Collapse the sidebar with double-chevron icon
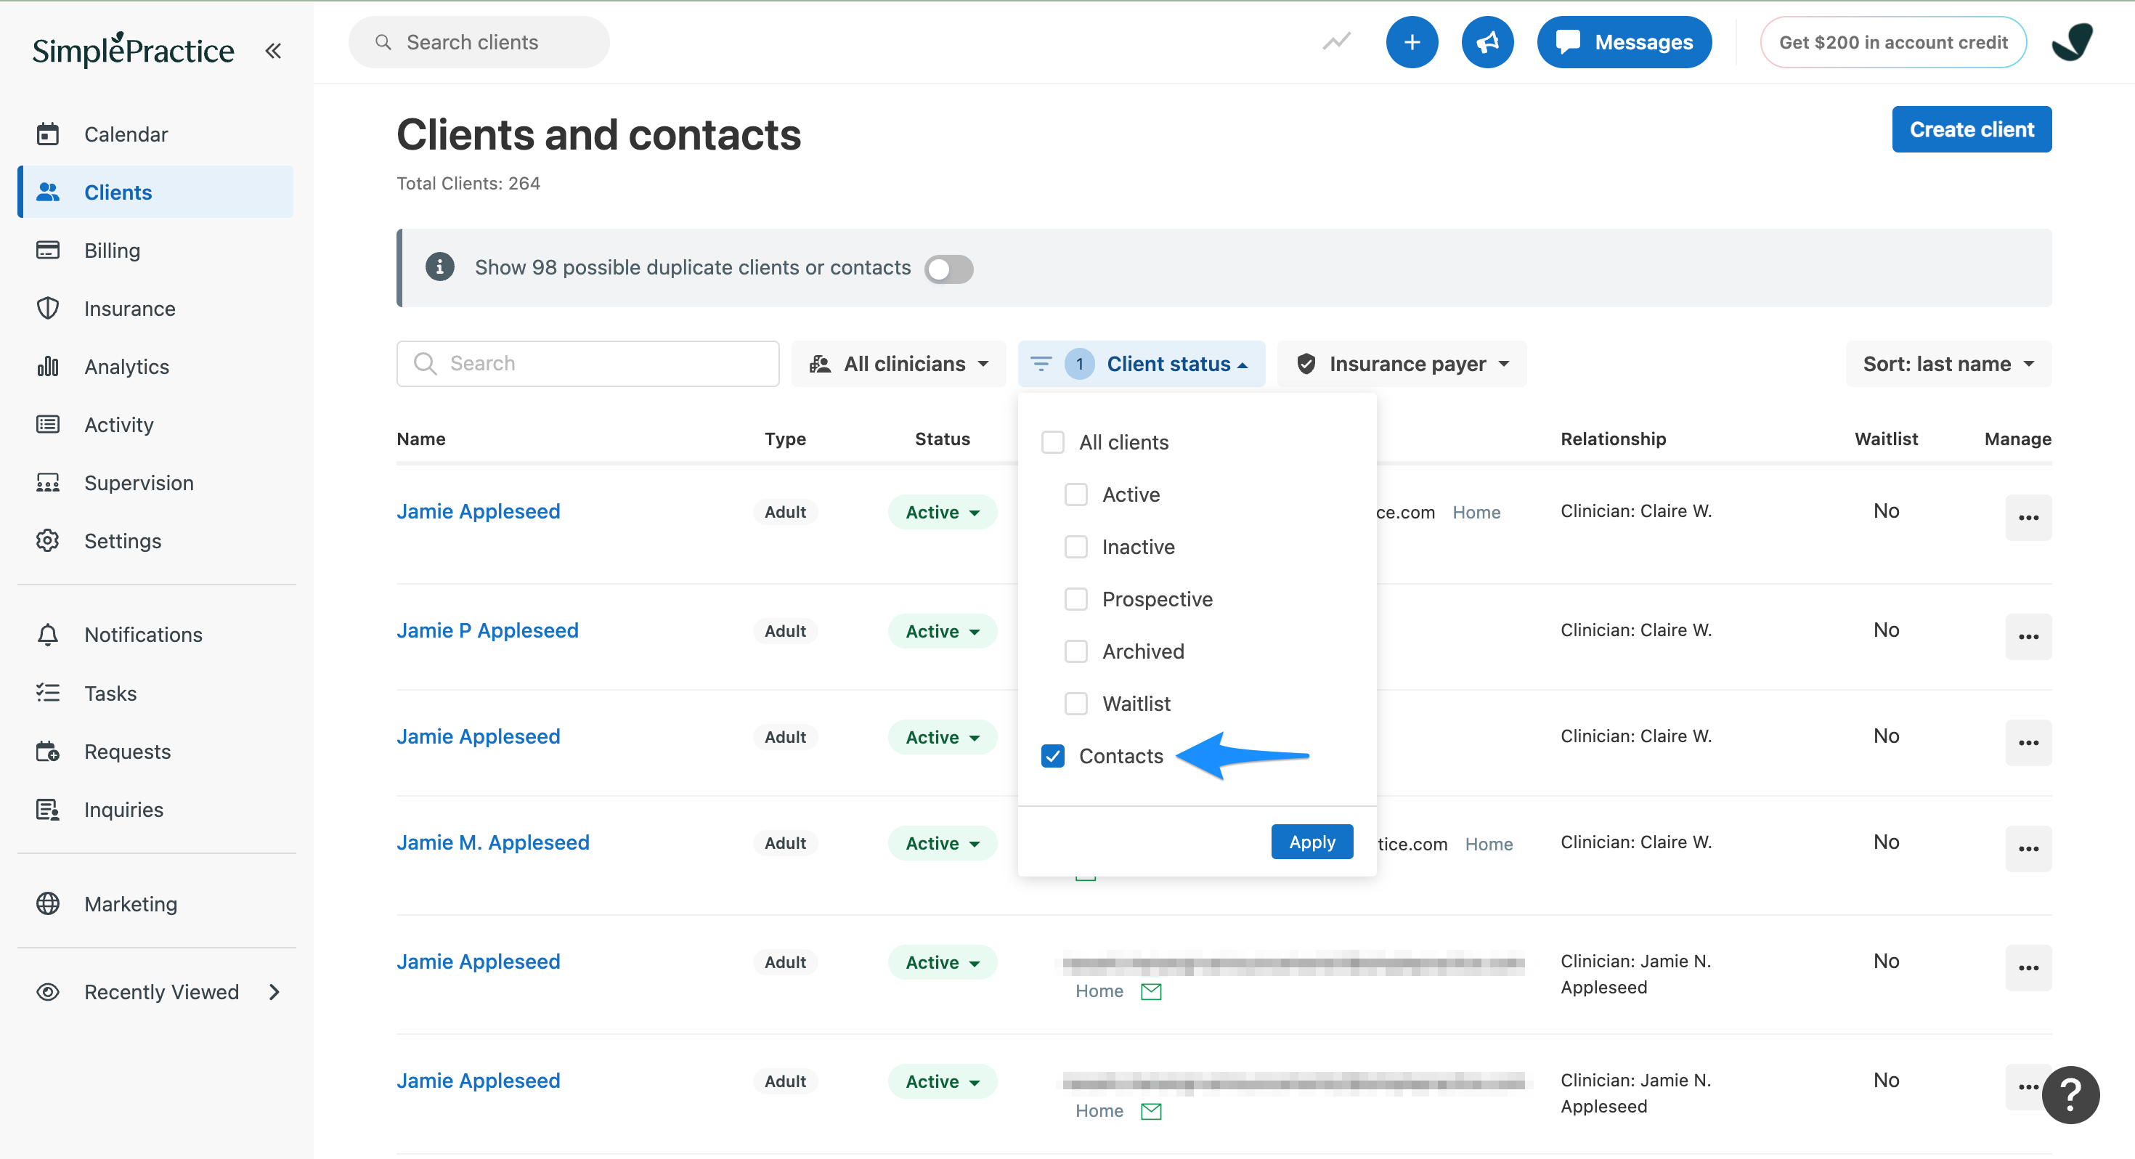 click(272, 51)
